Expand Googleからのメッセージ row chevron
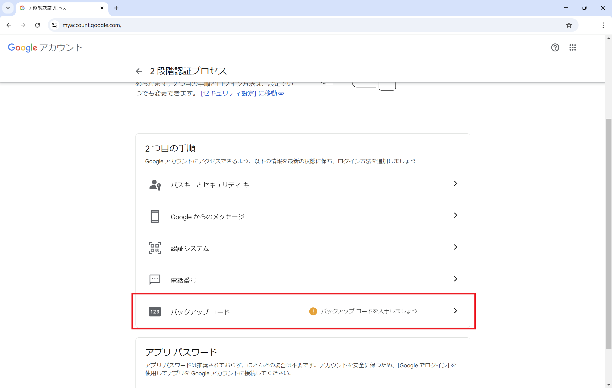This screenshot has width=612, height=388. (455, 215)
